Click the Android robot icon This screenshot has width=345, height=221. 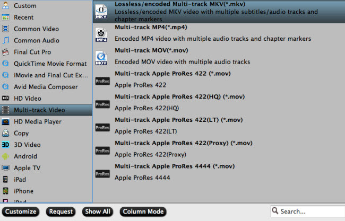tap(5, 156)
